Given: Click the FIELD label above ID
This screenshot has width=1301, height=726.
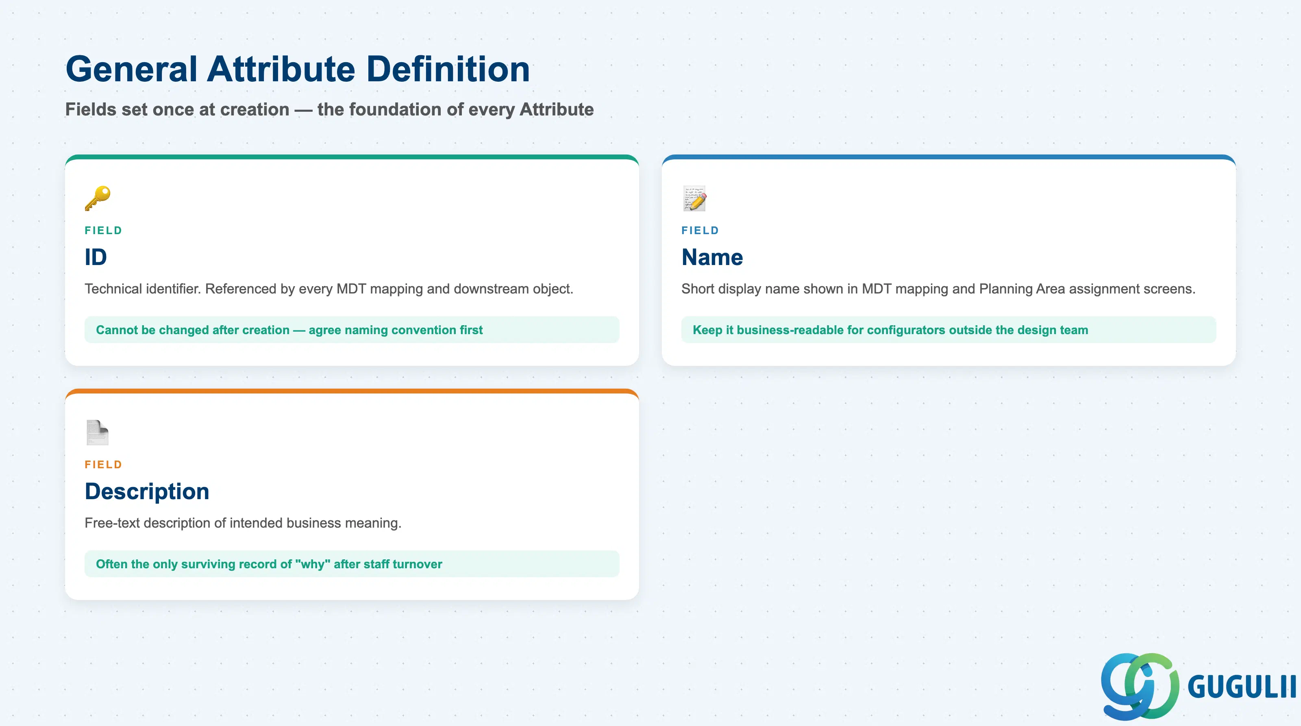Looking at the screenshot, I should pos(104,230).
